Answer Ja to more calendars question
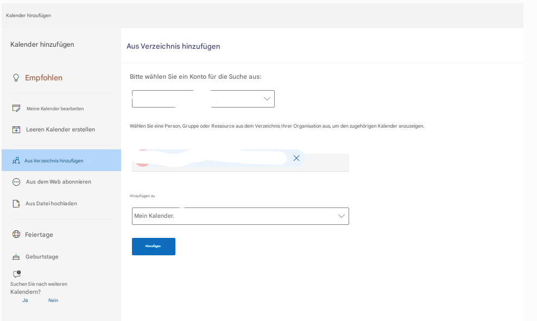 pos(25,300)
